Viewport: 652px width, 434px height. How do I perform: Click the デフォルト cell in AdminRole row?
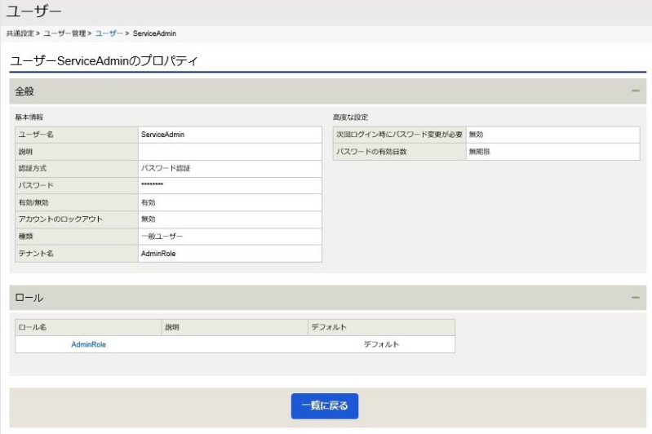[x=381, y=344]
